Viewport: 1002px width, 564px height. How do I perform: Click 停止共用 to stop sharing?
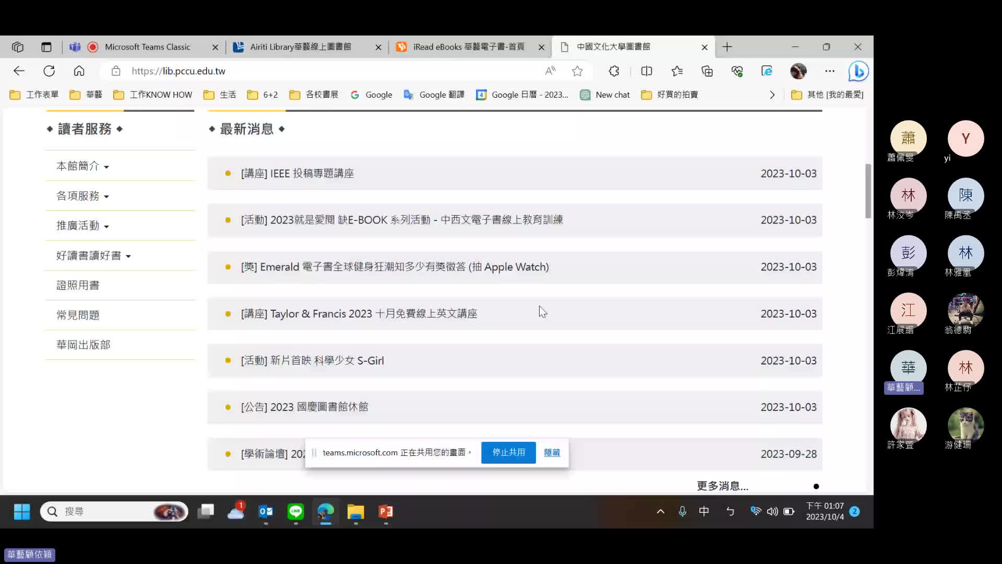tap(509, 452)
